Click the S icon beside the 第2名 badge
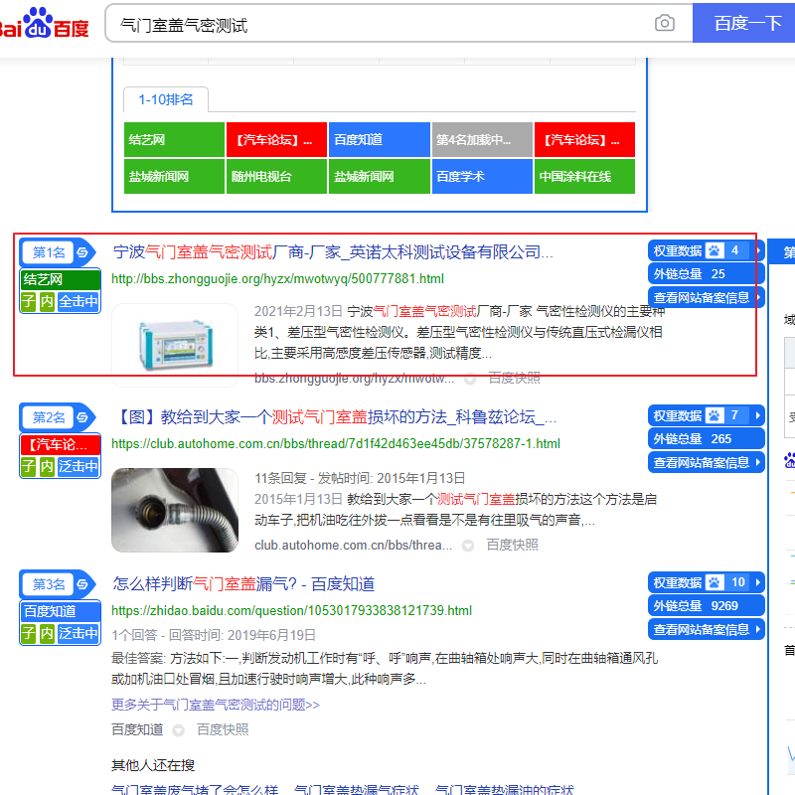Viewport: 795px width, 795px height. tap(81, 419)
